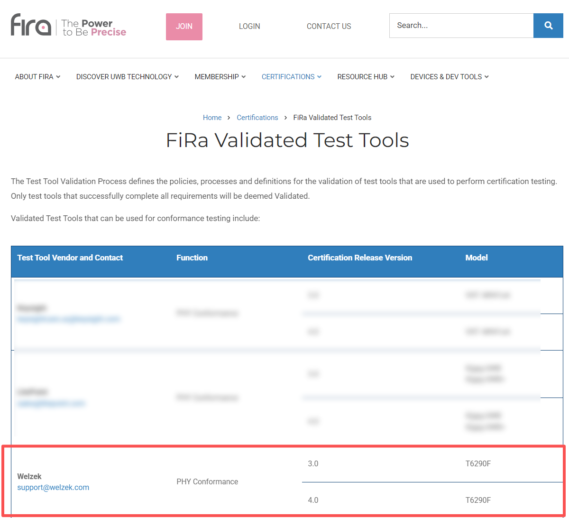Open the CONTACT US page
The height and width of the screenshot is (518, 569).
(x=329, y=26)
